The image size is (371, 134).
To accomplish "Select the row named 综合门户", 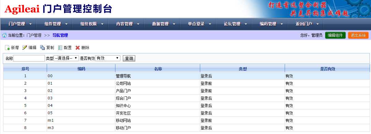I will (187, 98).
